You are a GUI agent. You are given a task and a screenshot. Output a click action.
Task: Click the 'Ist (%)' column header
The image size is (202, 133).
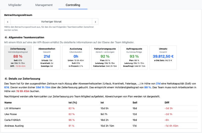72,103
